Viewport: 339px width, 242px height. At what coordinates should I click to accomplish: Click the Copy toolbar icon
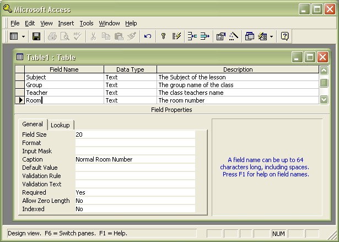click(x=106, y=36)
